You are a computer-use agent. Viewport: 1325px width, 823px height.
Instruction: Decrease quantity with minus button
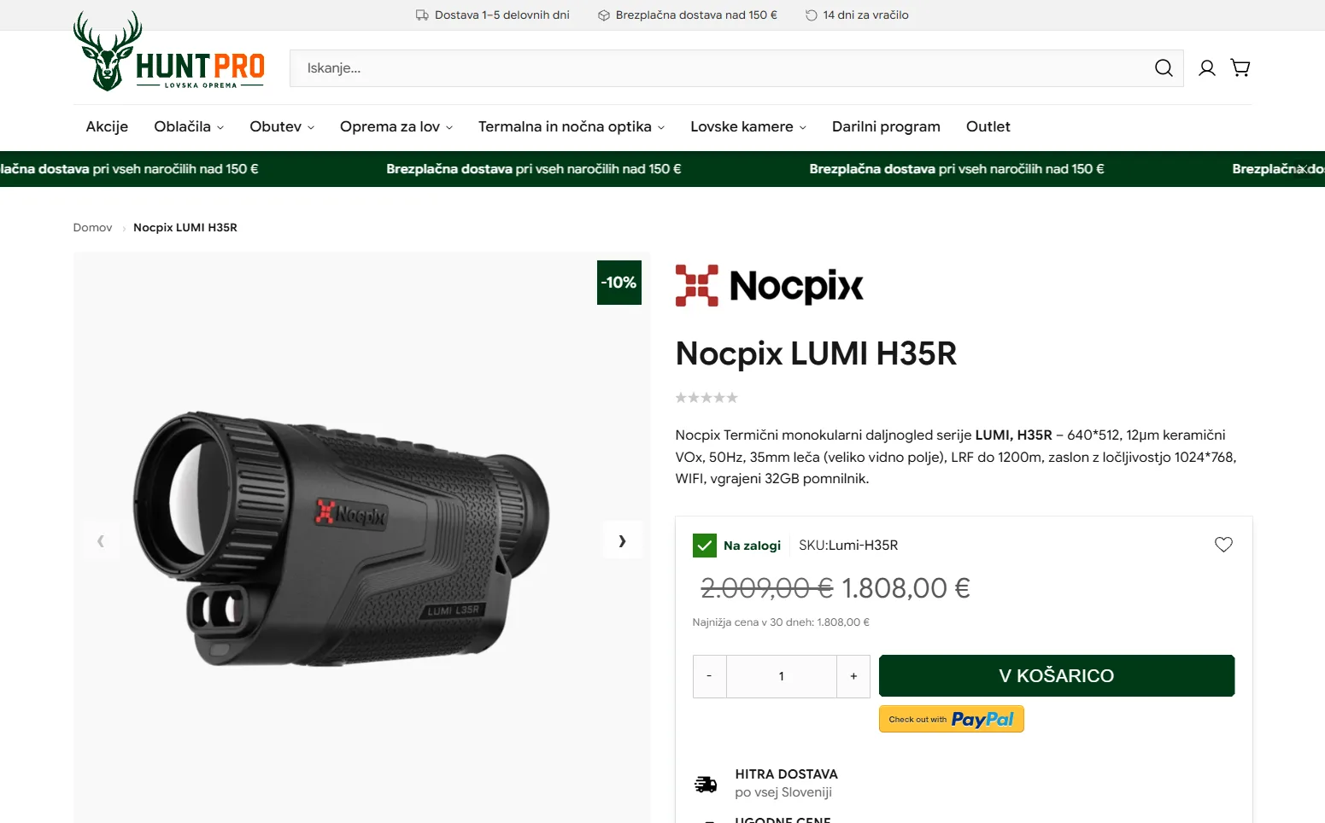tap(709, 676)
